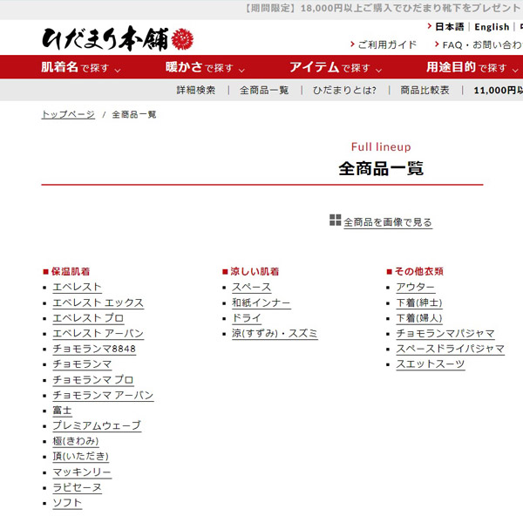Open 全商品を画像で見る link
The image size is (523, 523).
[388, 222]
